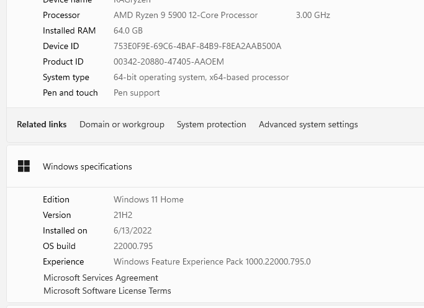Click the Related links label
The width and height of the screenshot is (424, 308).
[x=42, y=124]
